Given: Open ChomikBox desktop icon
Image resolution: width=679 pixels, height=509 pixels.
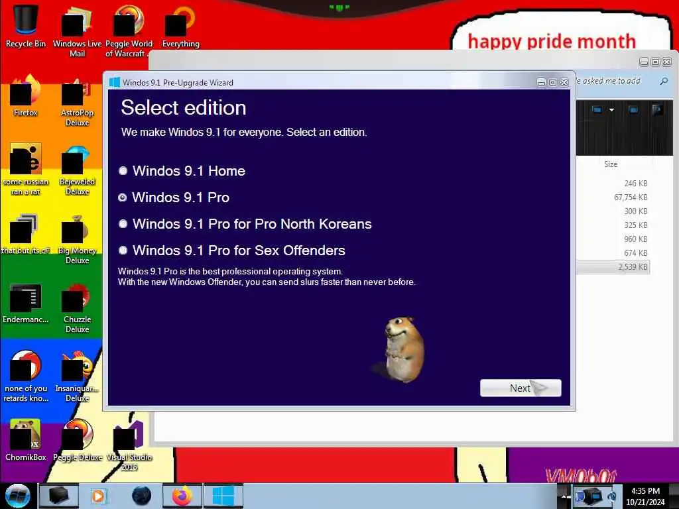Looking at the screenshot, I should click(26, 440).
